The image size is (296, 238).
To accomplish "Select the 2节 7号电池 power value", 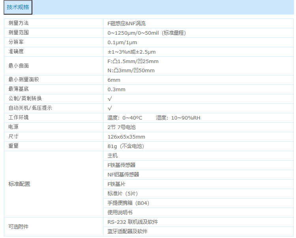I will click(x=122, y=127).
